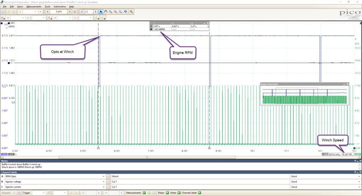Open the Tools menu
362x196 pixels.
click(x=47, y=7)
